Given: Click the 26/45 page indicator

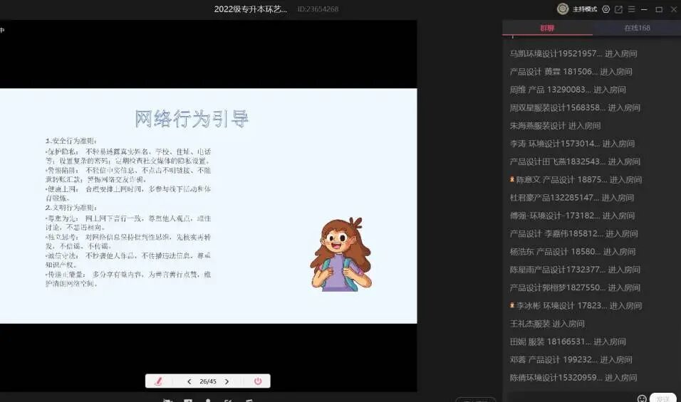Looking at the screenshot, I should (x=207, y=381).
